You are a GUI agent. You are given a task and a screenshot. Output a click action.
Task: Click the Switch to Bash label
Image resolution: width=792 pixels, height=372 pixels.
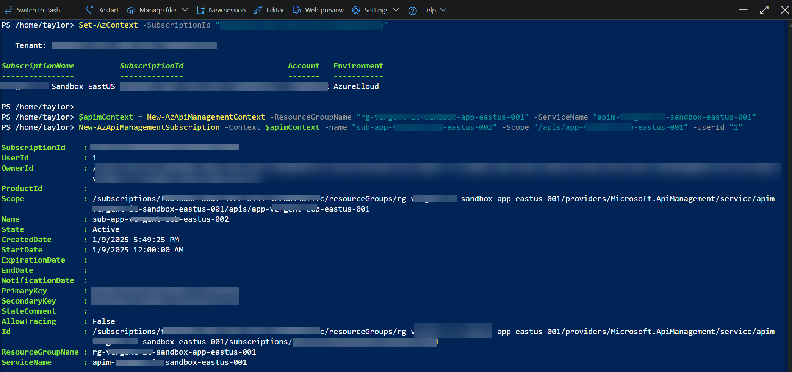coord(38,10)
